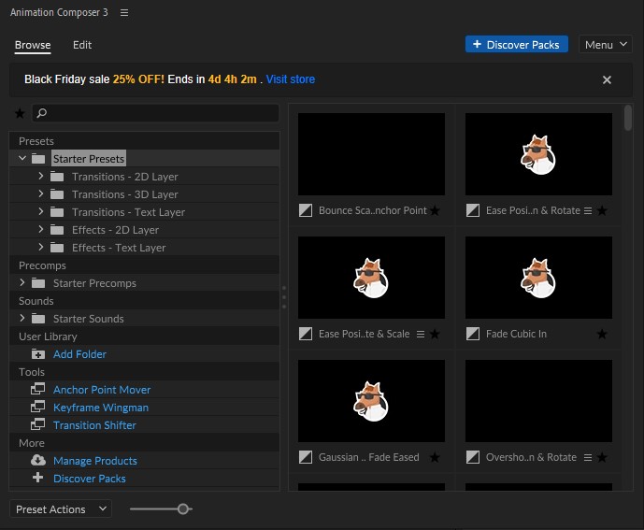
Task: Select the Oversho..n & Rotate thumbnail
Action: pos(538,401)
